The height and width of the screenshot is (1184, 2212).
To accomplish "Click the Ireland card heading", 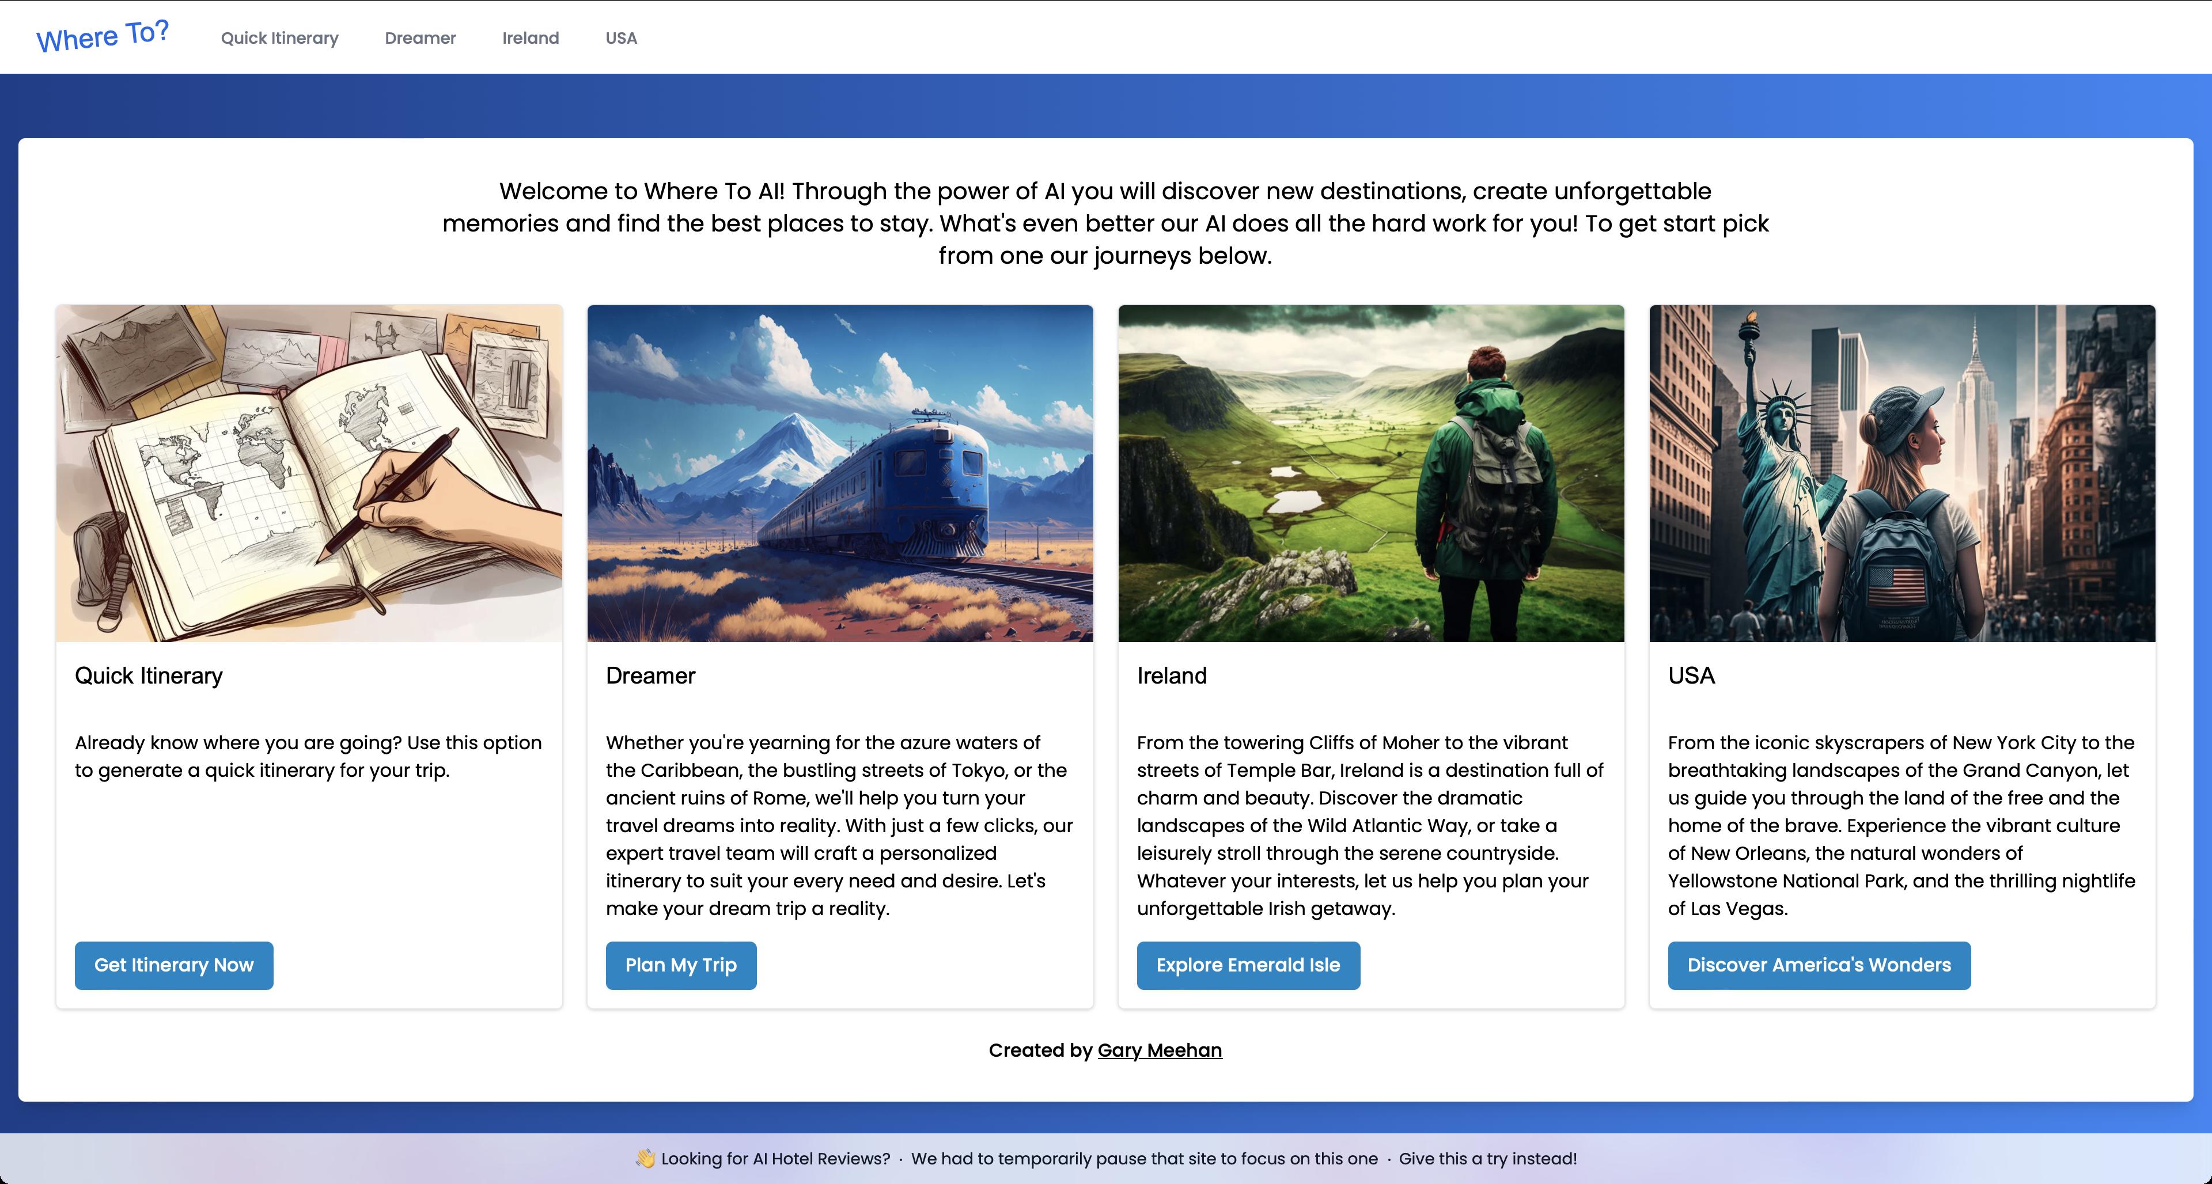I will (1172, 676).
